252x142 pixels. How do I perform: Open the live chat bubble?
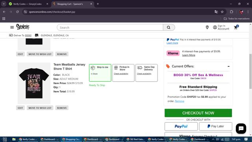coord(241,129)
